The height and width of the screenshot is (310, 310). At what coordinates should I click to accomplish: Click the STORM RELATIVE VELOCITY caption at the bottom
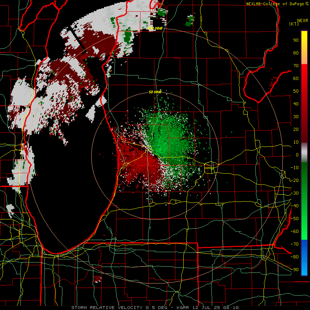click(155, 308)
